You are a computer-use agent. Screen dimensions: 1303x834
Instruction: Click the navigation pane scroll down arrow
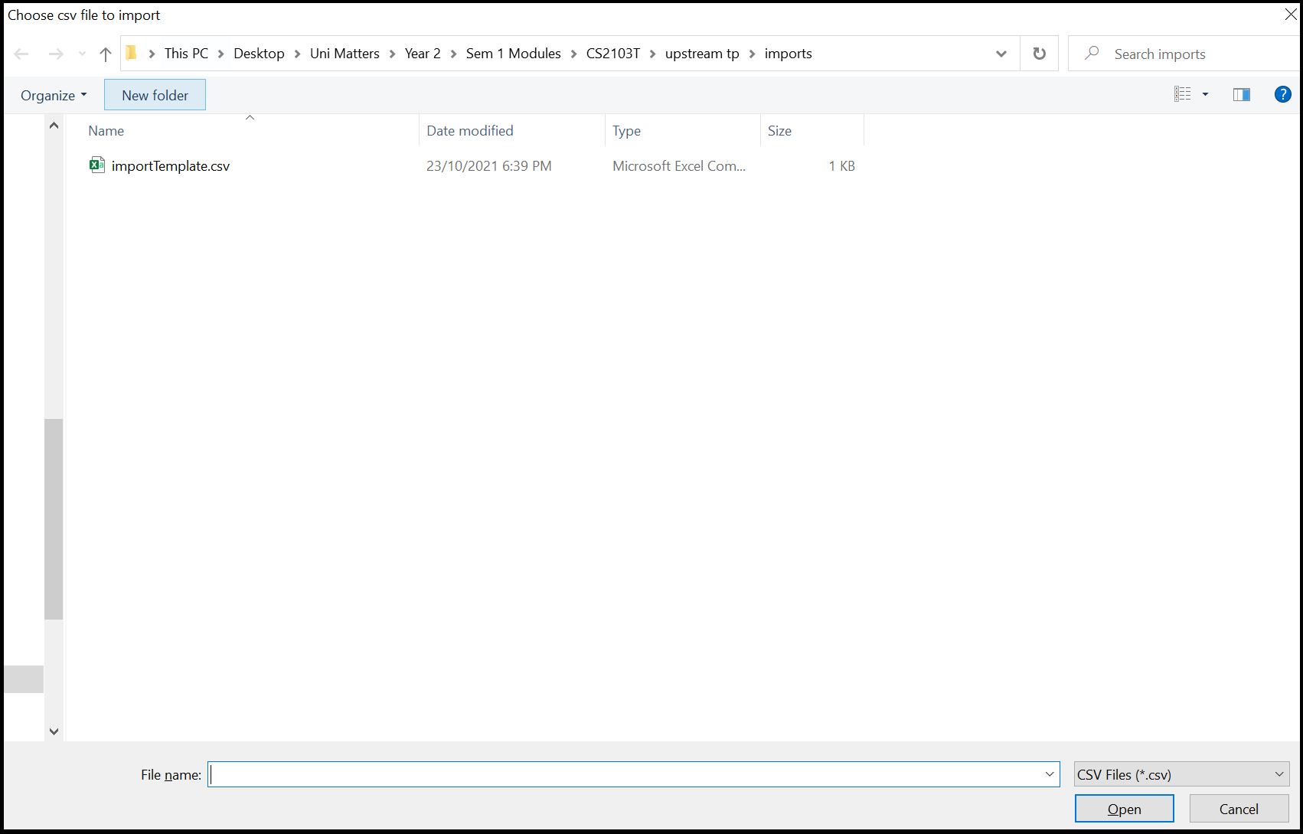click(54, 731)
